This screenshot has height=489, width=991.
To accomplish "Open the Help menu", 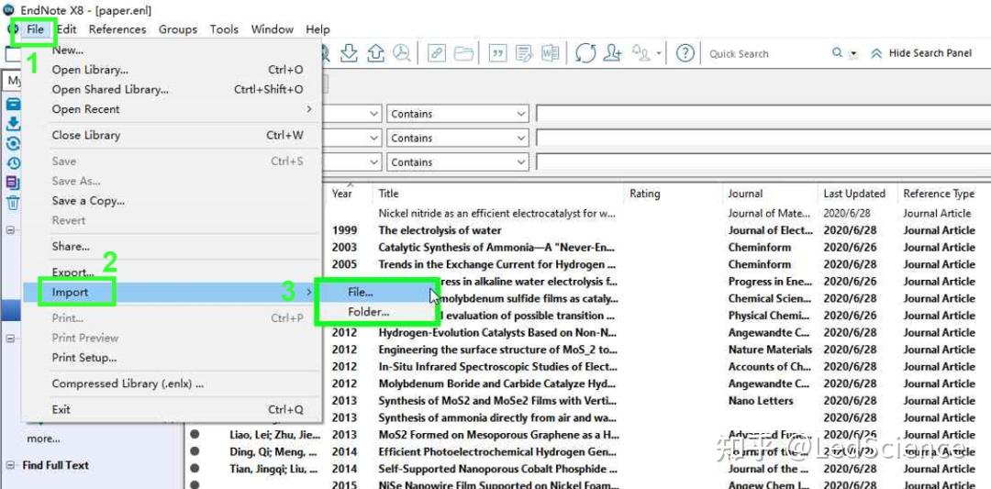I will [317, 29].
